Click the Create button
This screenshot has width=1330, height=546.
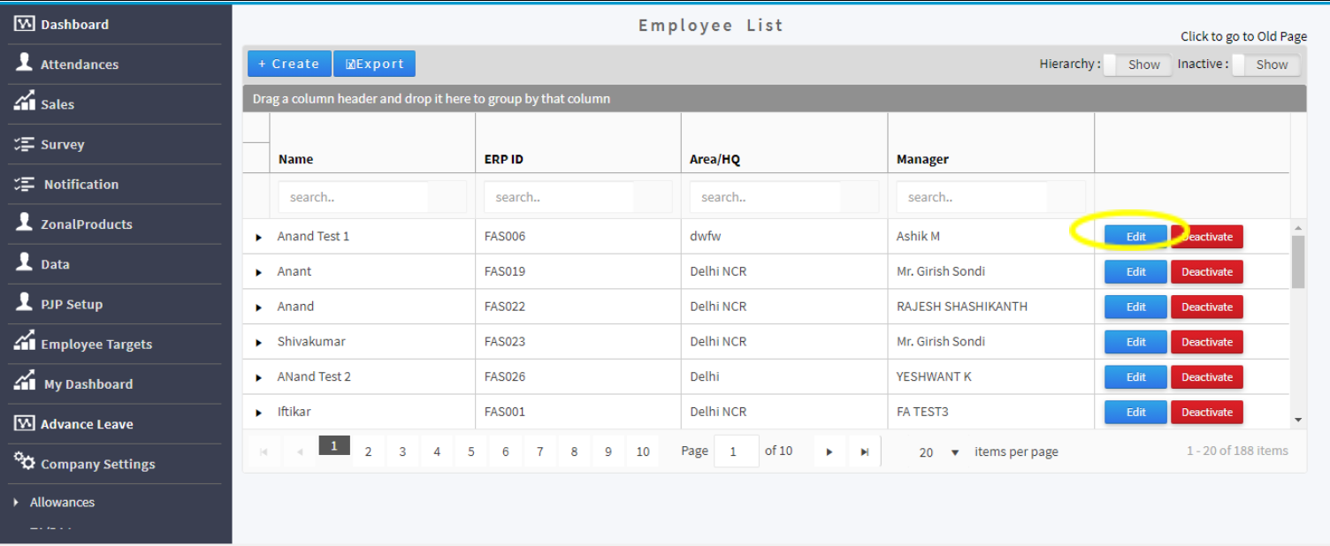(x=289, y=64)
